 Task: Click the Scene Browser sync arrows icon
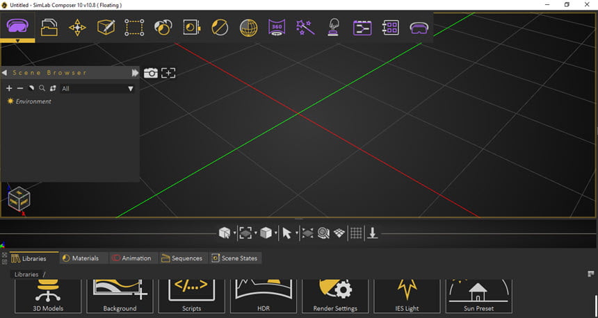tap(53, 88)
